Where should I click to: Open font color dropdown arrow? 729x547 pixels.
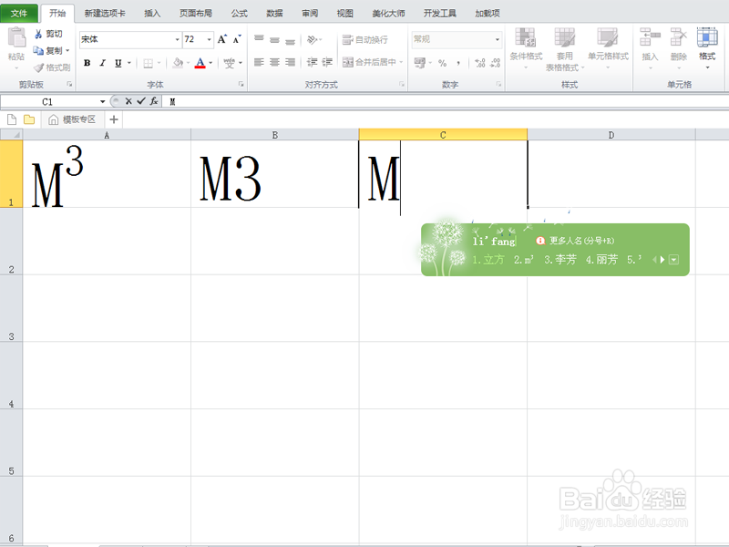tap(210, 63)
